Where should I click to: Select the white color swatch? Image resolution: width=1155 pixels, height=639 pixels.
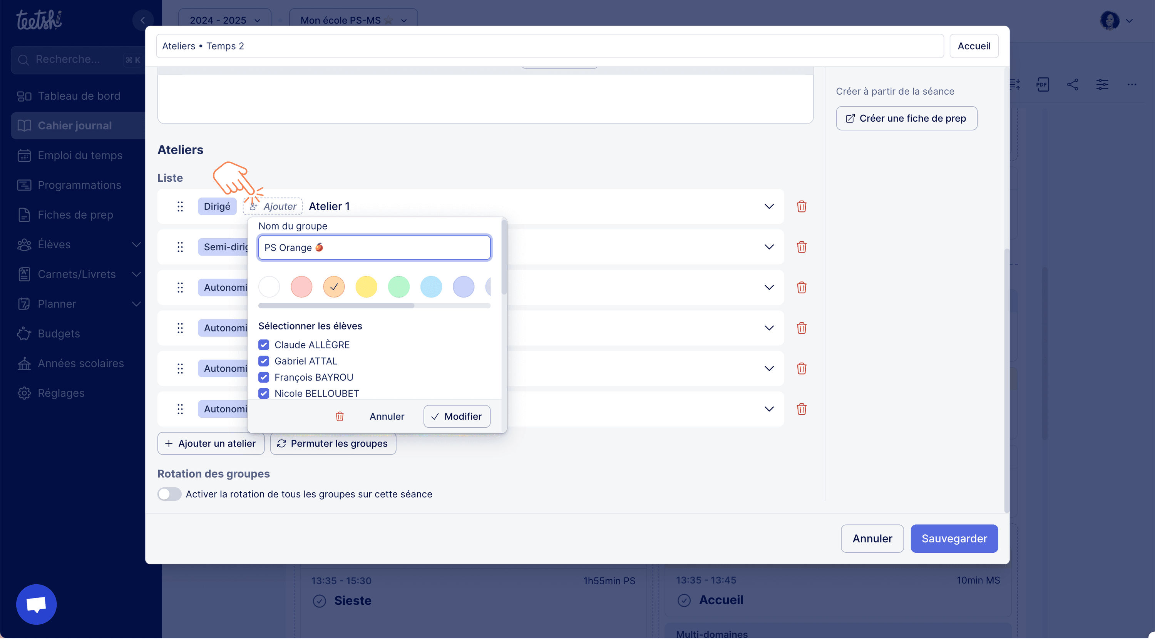click(x=269, y=286)
